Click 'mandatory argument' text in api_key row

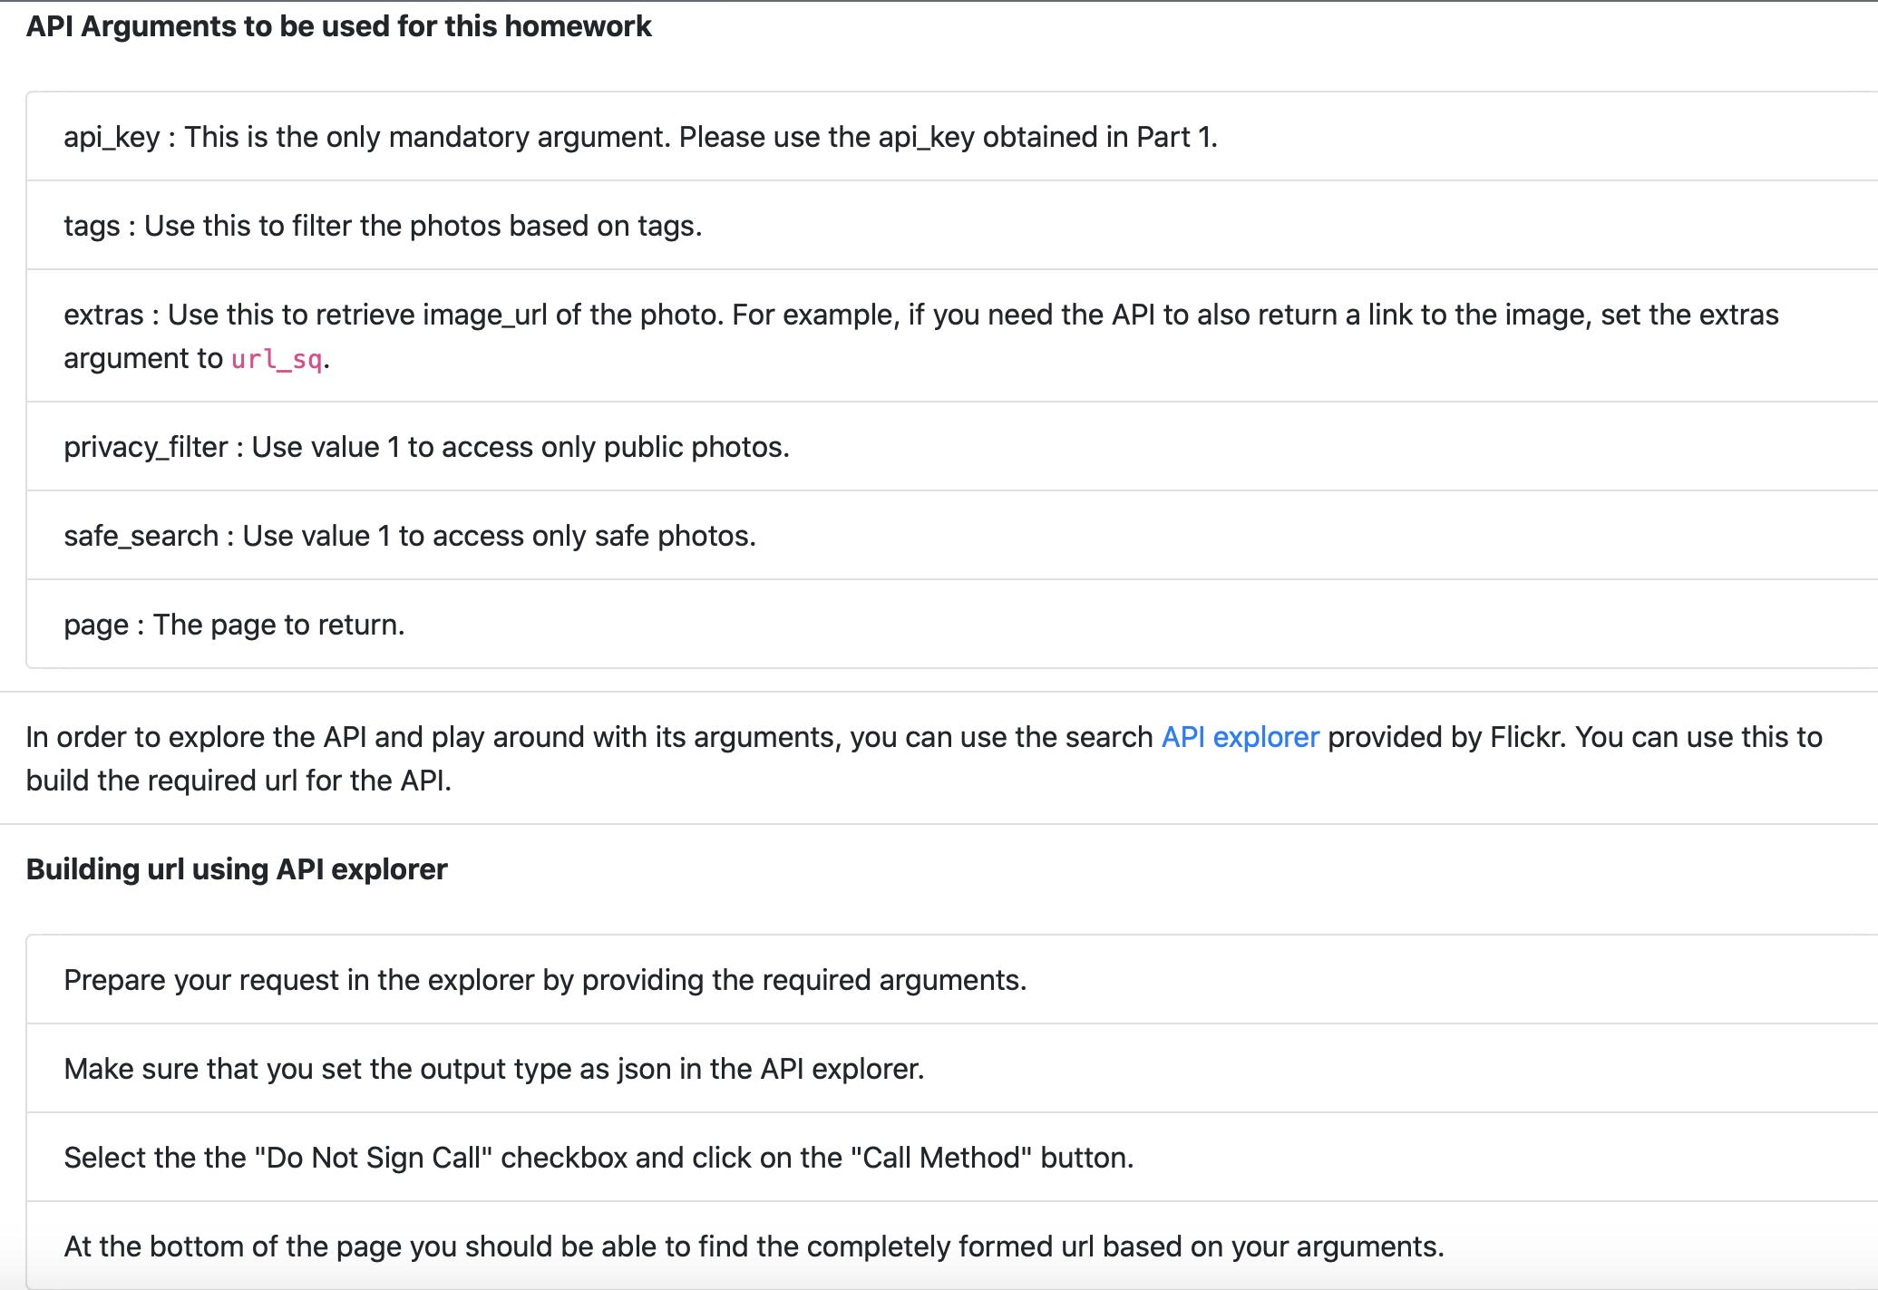[530, 137]
